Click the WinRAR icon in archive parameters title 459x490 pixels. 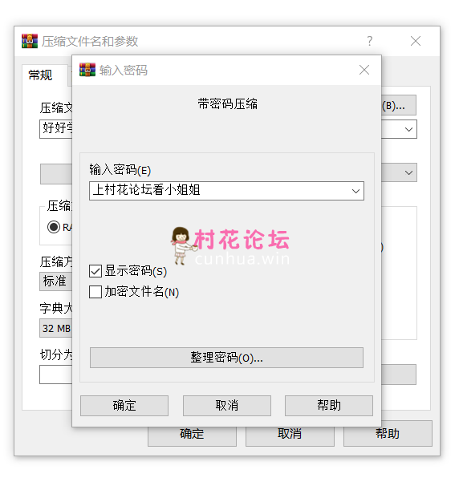[x=30, y=41]
